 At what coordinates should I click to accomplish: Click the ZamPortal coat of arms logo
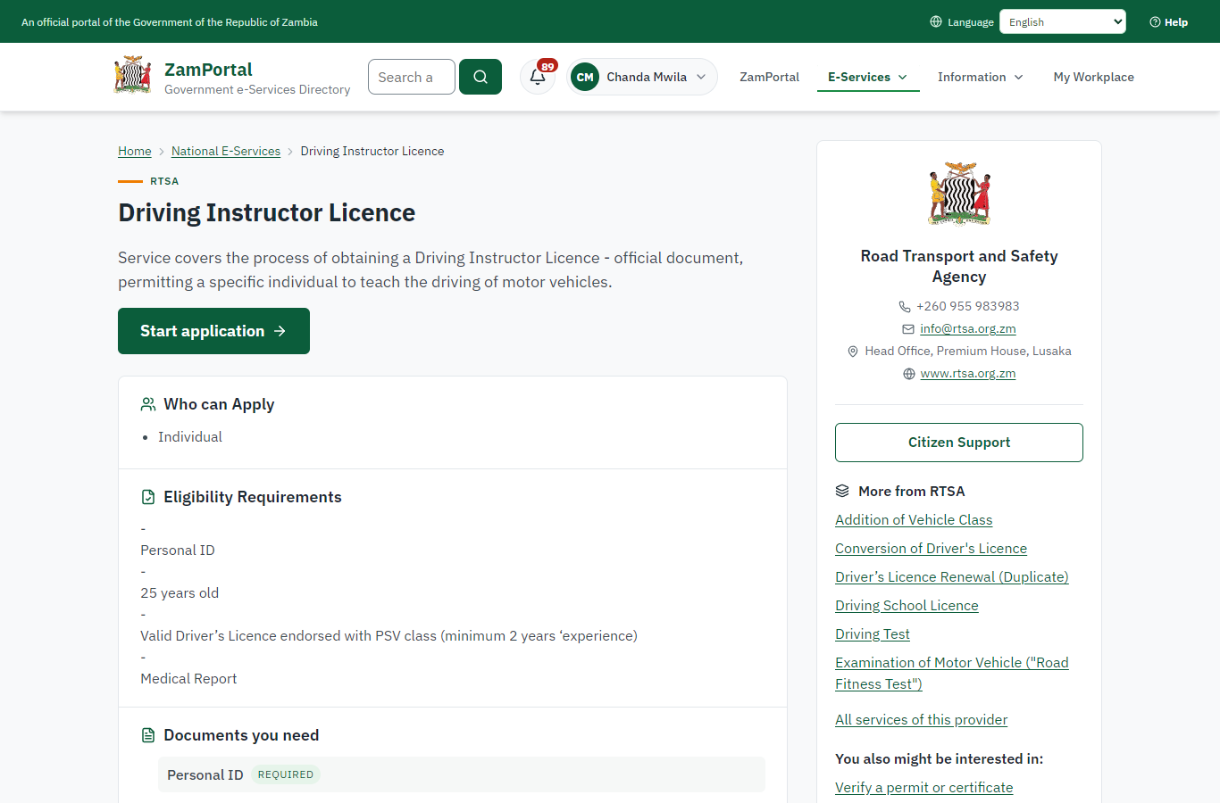click(x=132, y=76)
